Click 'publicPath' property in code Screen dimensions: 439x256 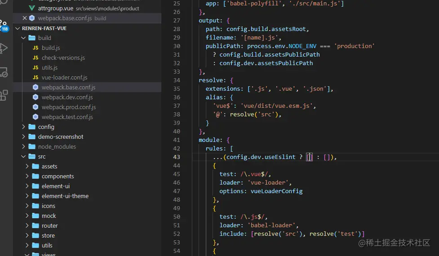pos(223,46)
